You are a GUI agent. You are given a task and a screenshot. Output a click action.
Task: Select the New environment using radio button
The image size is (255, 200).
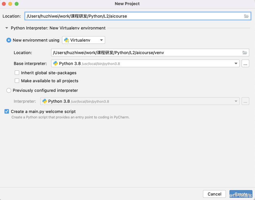tap(9, 40)
